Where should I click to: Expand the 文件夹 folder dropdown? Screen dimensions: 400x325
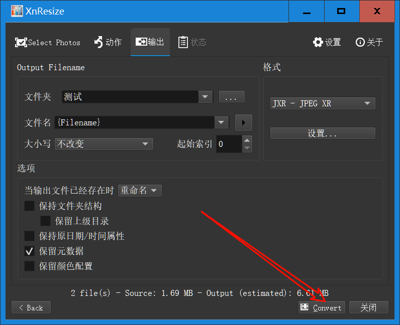205,97
